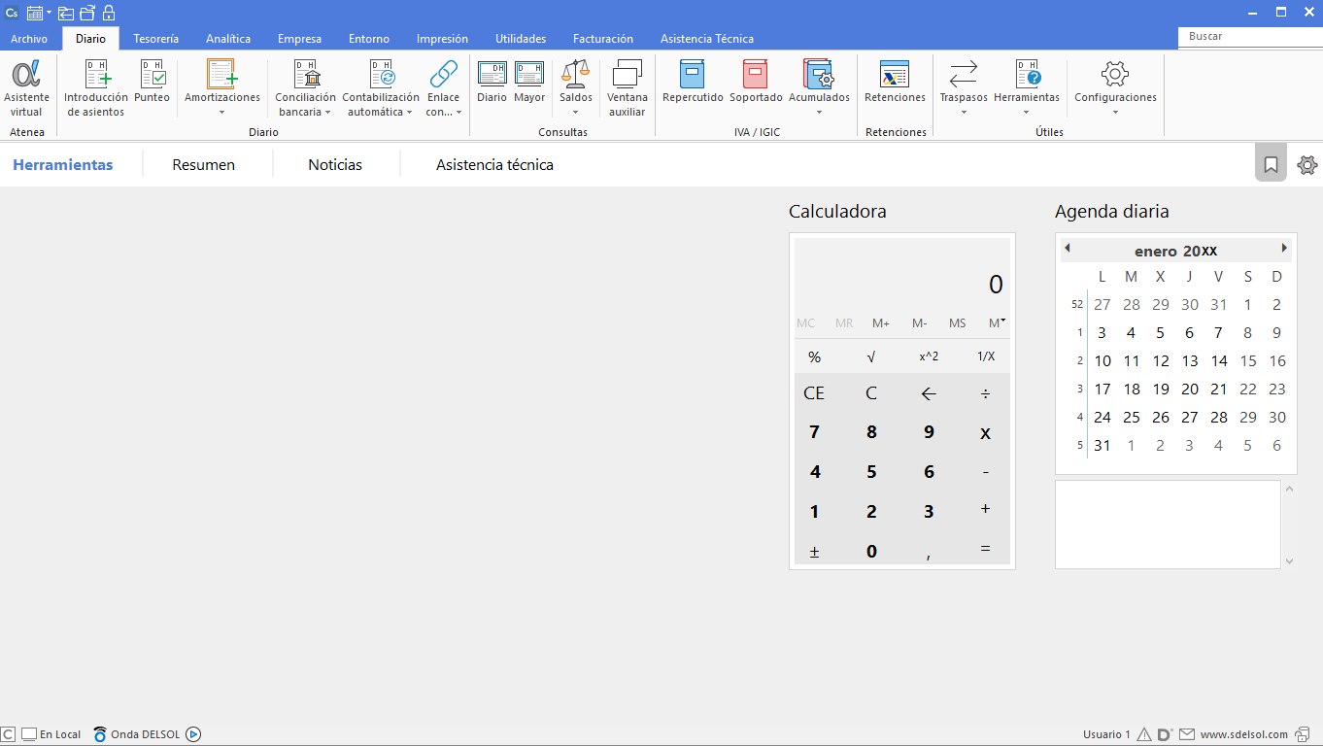The image size is (1323, 746).
Task: Click the Enlace contable link icon
Action: pyautogui.click(x=444, y=74)
